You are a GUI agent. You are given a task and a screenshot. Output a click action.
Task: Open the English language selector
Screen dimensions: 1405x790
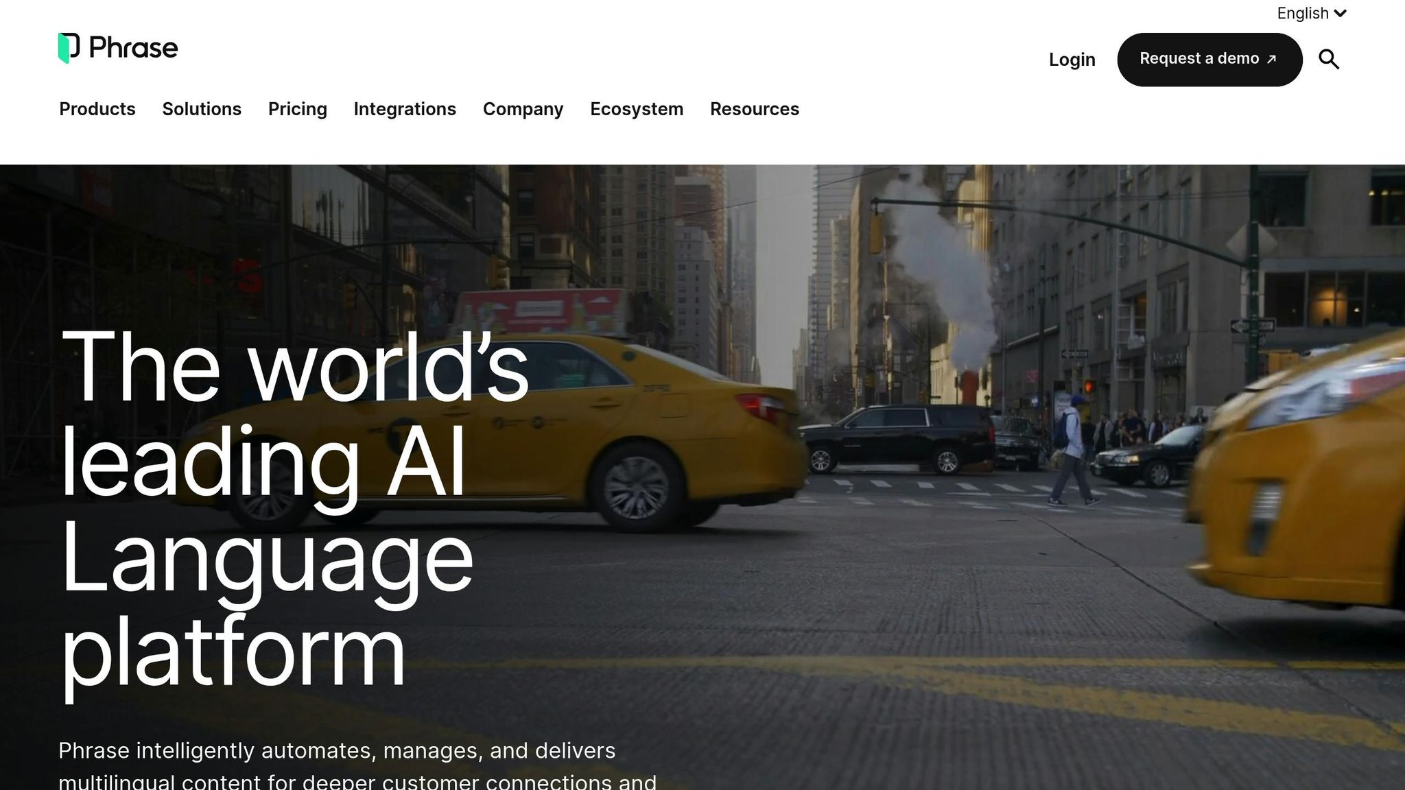(x=1303, y=14)
